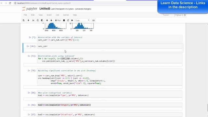Click the Trusted notebook indicator
Image resolution: width=208 pixels, height=117 pixels.
(165, 15)
